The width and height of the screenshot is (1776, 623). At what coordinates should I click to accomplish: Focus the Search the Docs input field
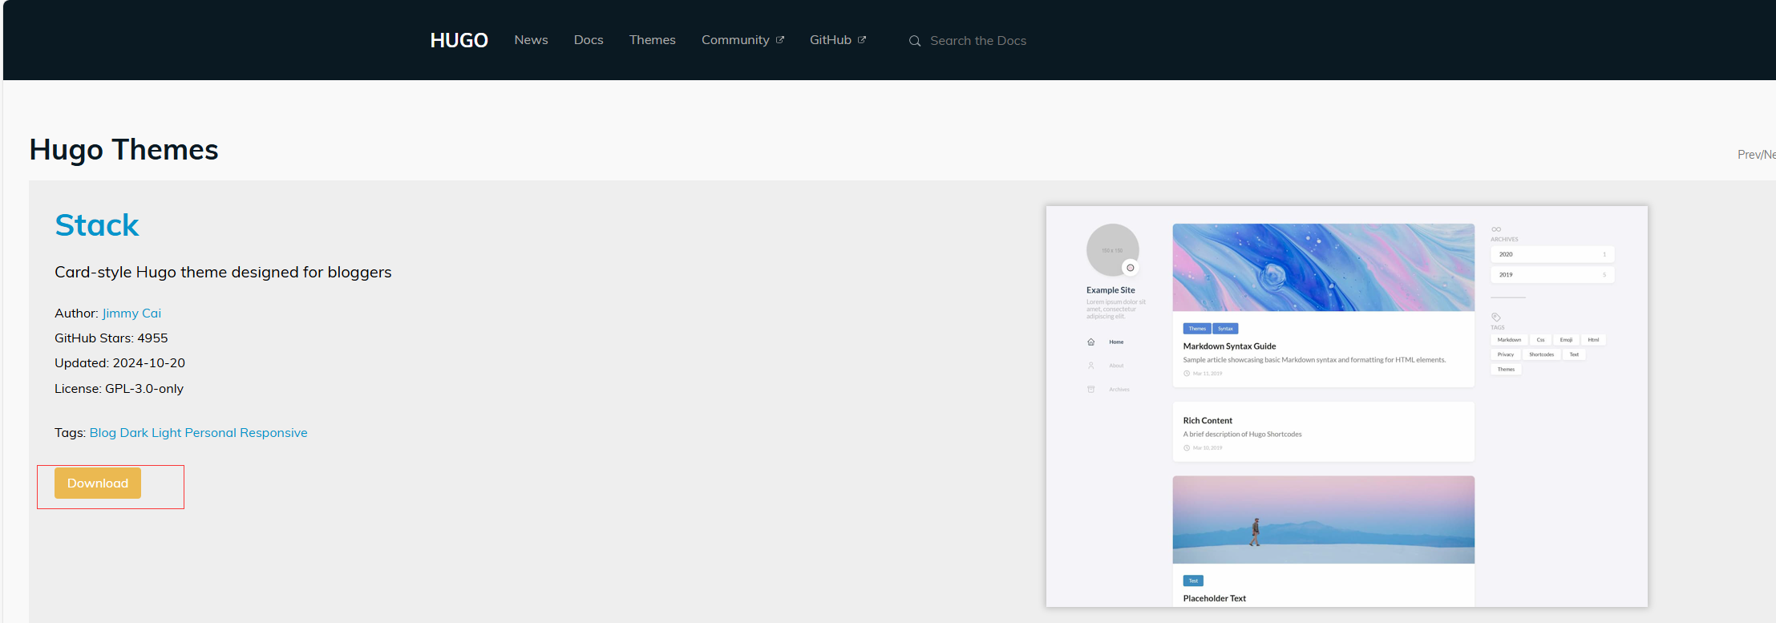[x=978, y=41]
